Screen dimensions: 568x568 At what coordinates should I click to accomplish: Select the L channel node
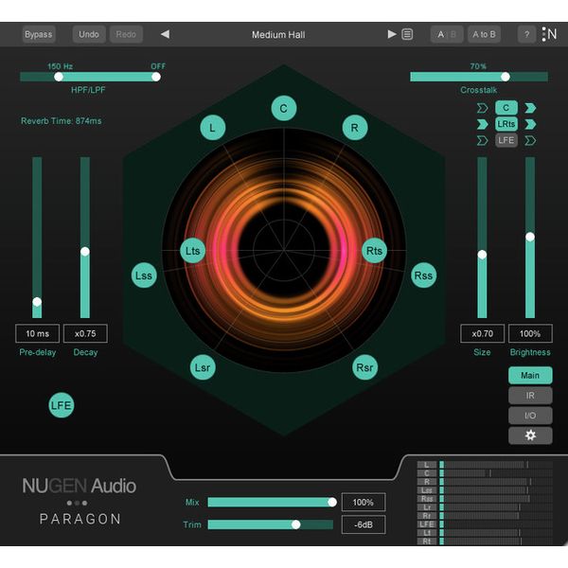[x=213, y=128]
